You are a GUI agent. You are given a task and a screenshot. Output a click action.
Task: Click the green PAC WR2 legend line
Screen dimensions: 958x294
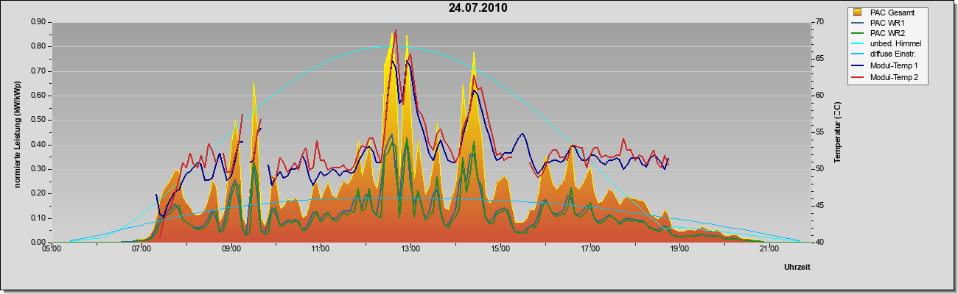[x=858, y=34]
